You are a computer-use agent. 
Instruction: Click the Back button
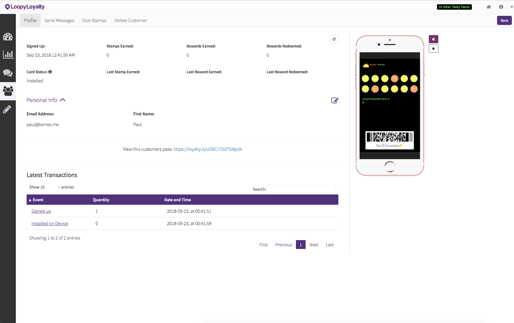point(504,20)
